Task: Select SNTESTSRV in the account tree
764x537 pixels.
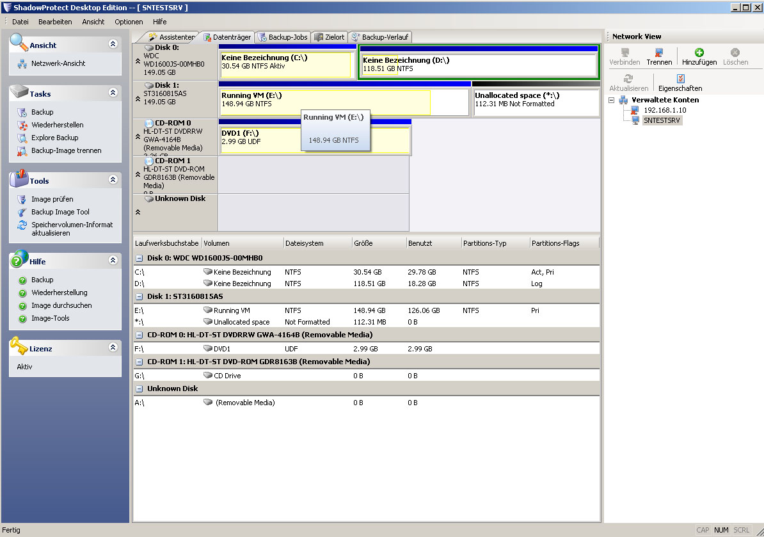Action: click(x=662, y=120)
